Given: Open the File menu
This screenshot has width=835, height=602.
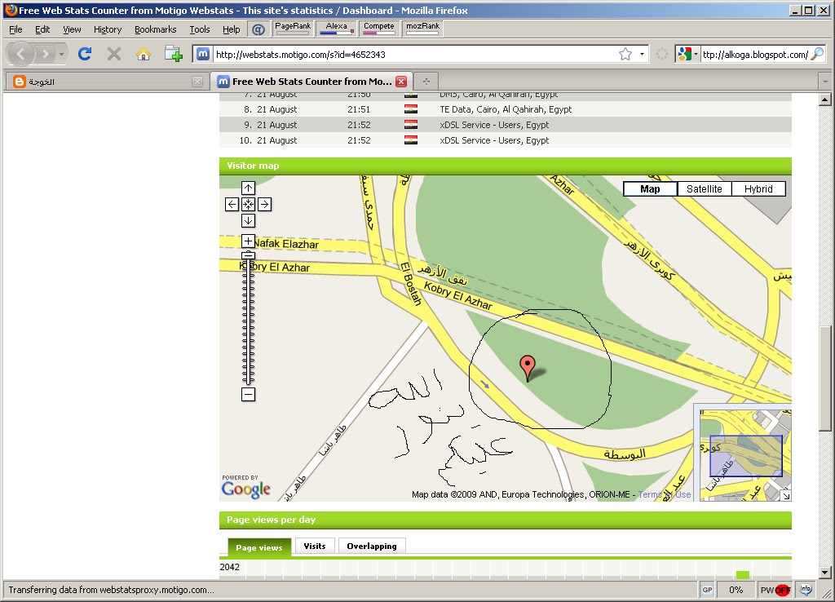Looking at the screenshot, I should pyautogui.click(x=15, y=29).
